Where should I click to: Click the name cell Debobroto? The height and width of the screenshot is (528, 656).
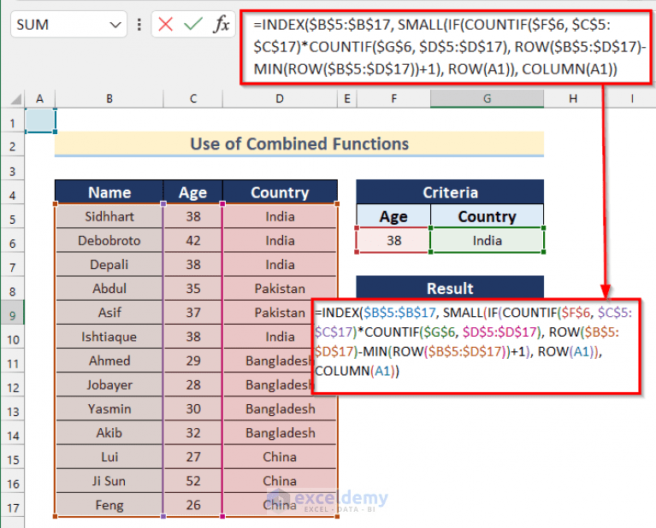109,240
